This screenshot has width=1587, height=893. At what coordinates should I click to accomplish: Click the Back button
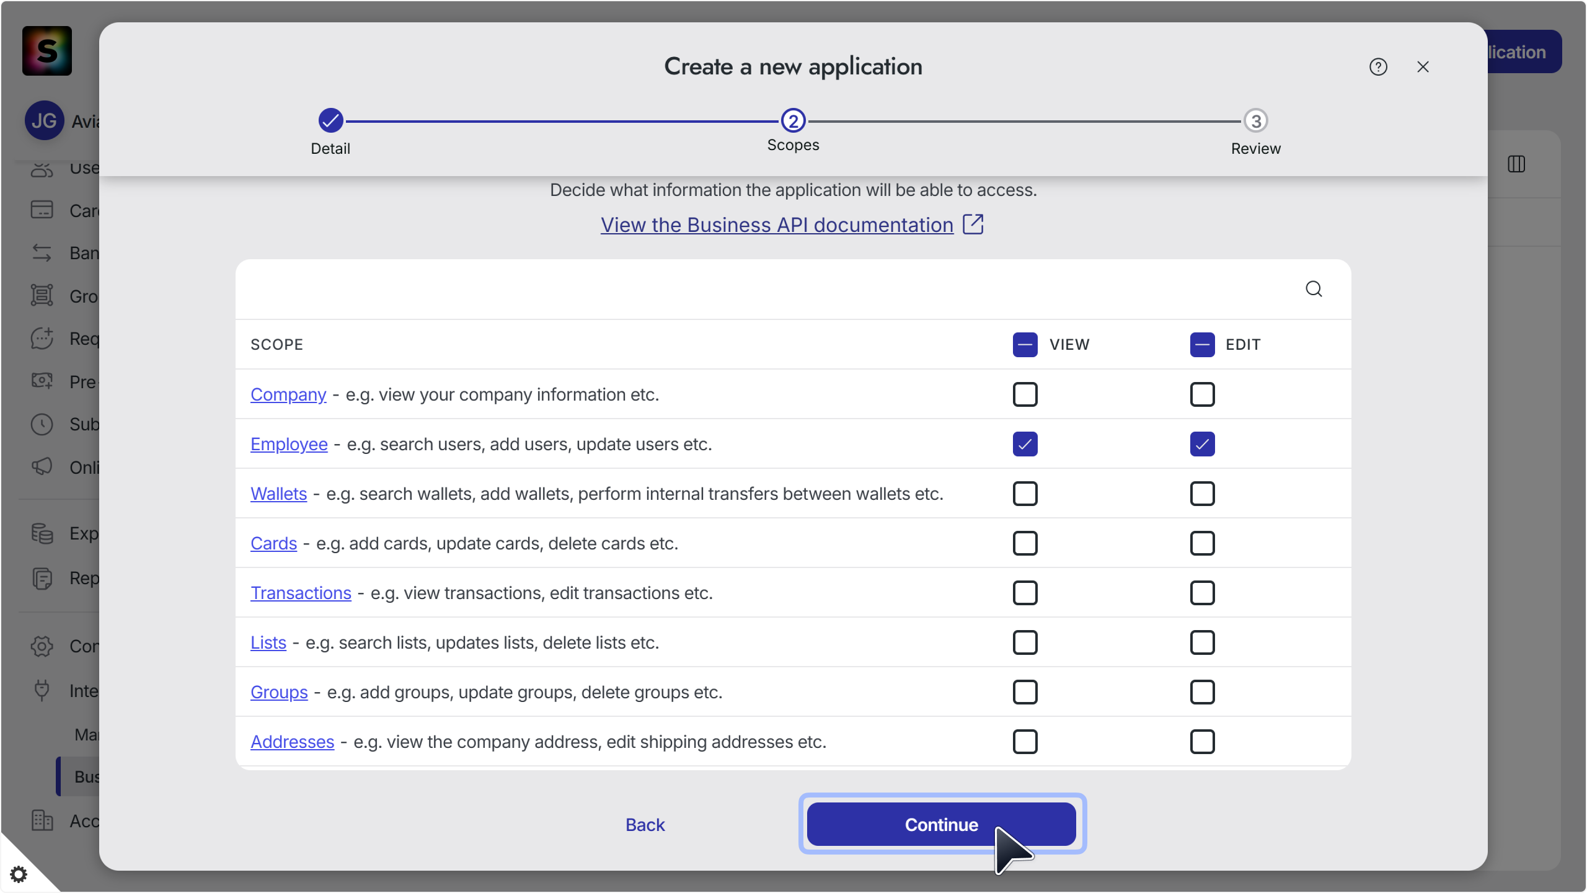coord(645,825)
